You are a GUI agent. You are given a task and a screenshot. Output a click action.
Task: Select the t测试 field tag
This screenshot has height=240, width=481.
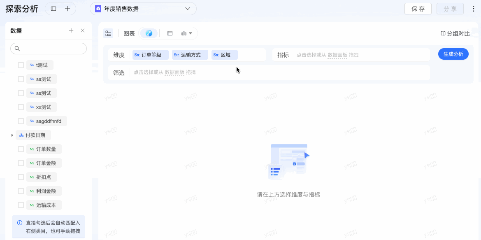(40, 65)
